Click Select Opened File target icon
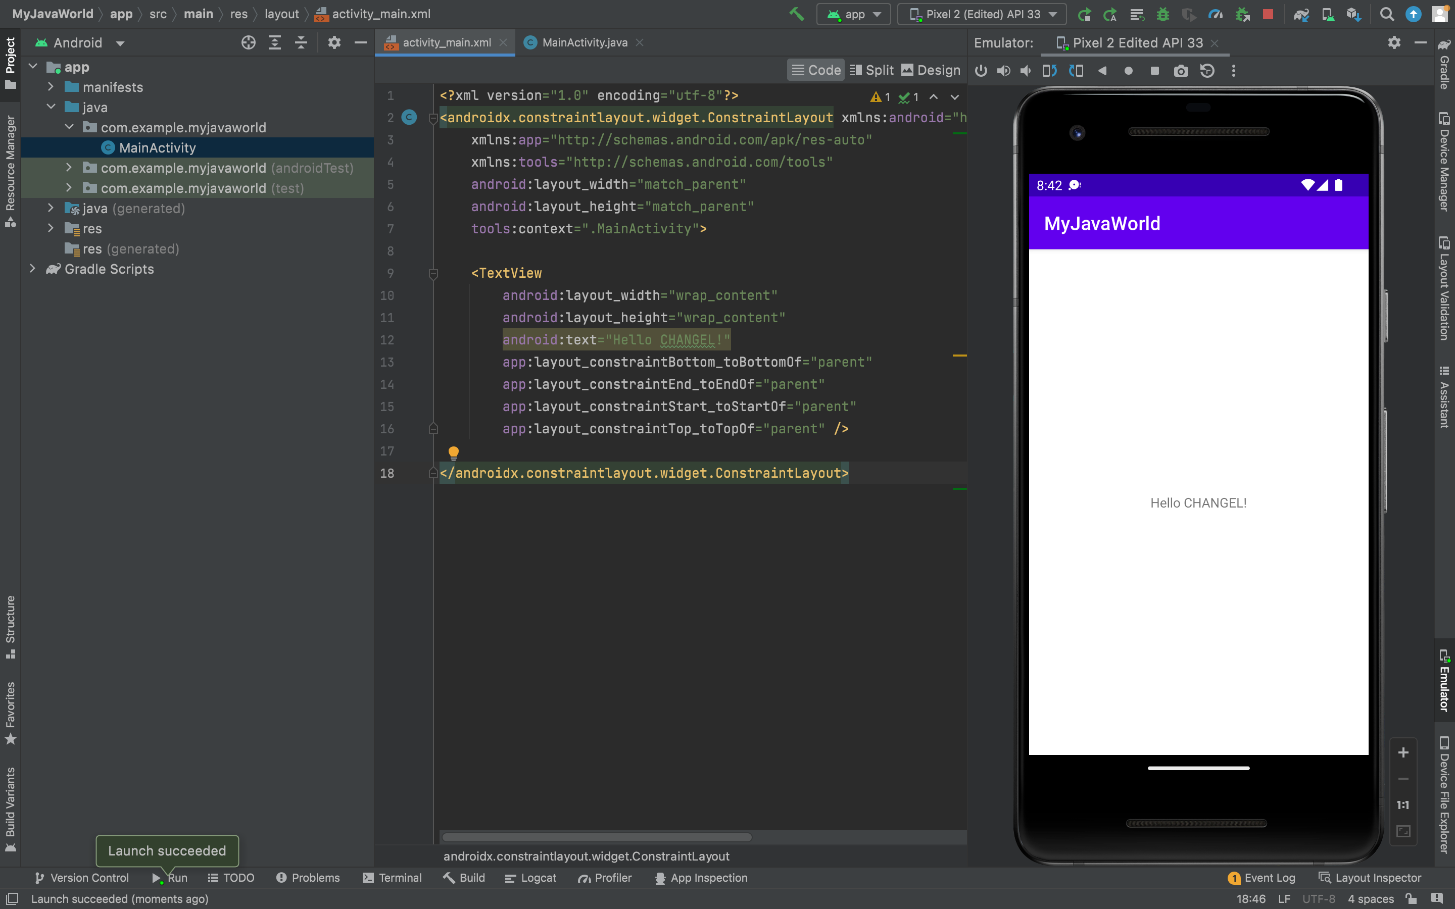This screenshot has width=1455, height=909. (249, 43)
